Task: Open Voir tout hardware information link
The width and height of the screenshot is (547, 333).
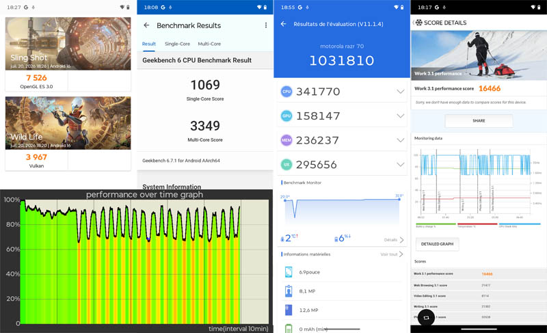Action: point(392,254)
